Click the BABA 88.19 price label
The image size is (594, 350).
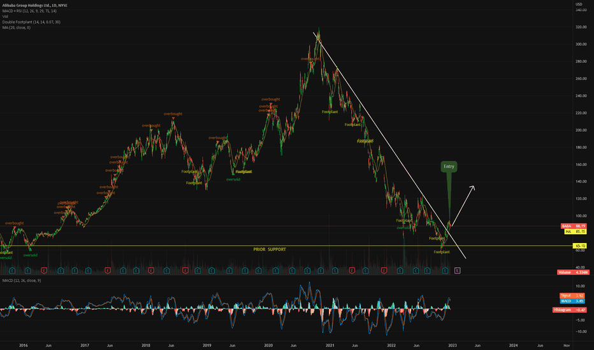(574, 226)
